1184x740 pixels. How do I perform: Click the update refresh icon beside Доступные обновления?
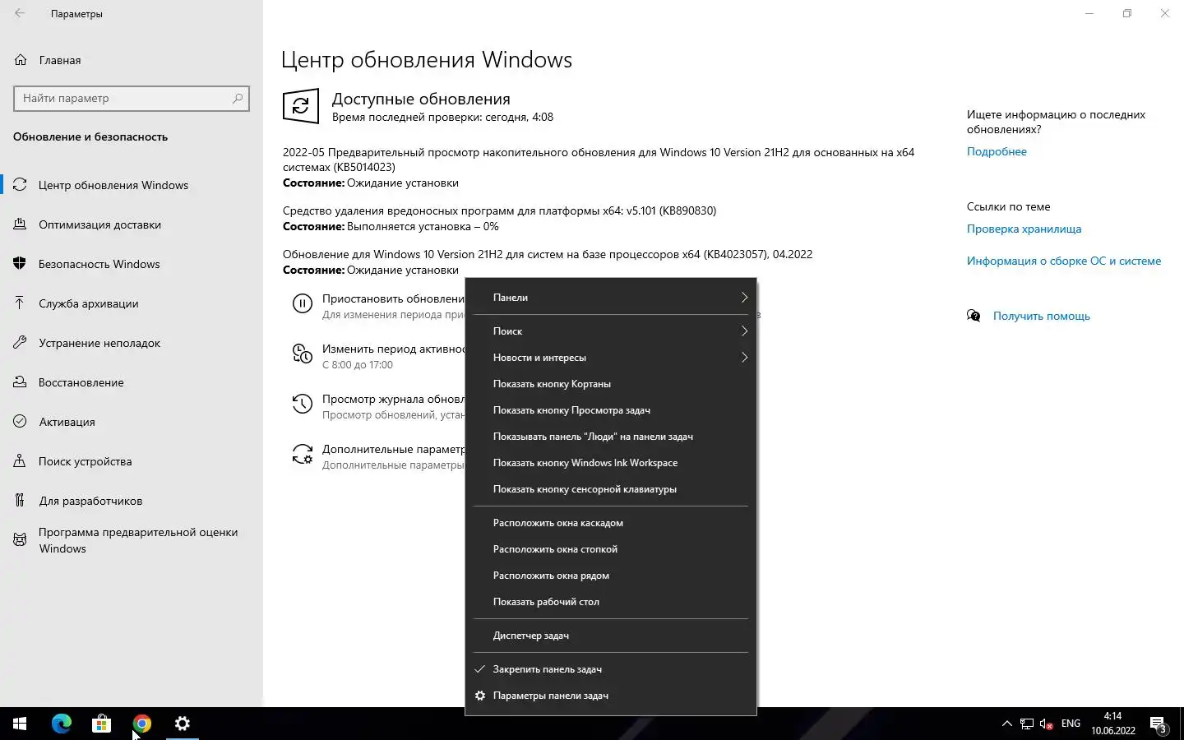pyautogui.click(x=301, y=106)
